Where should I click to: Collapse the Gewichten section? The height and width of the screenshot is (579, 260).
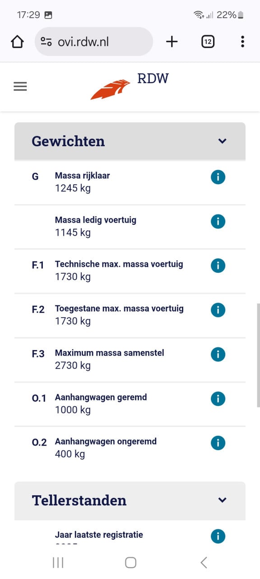pos(222,141)
